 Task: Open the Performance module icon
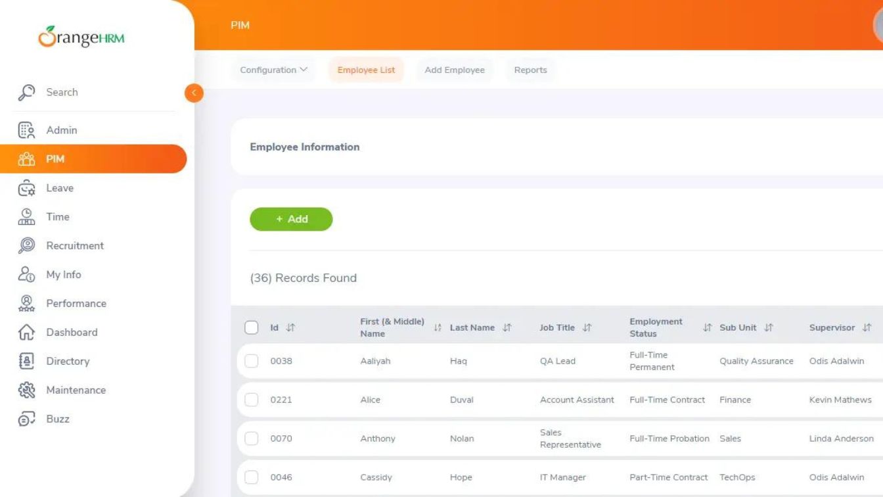pos(27,303)
